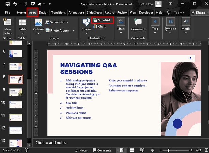209x153 pixels.
Task: Open the Photo Album tool
Action: [x=57, y=30]
